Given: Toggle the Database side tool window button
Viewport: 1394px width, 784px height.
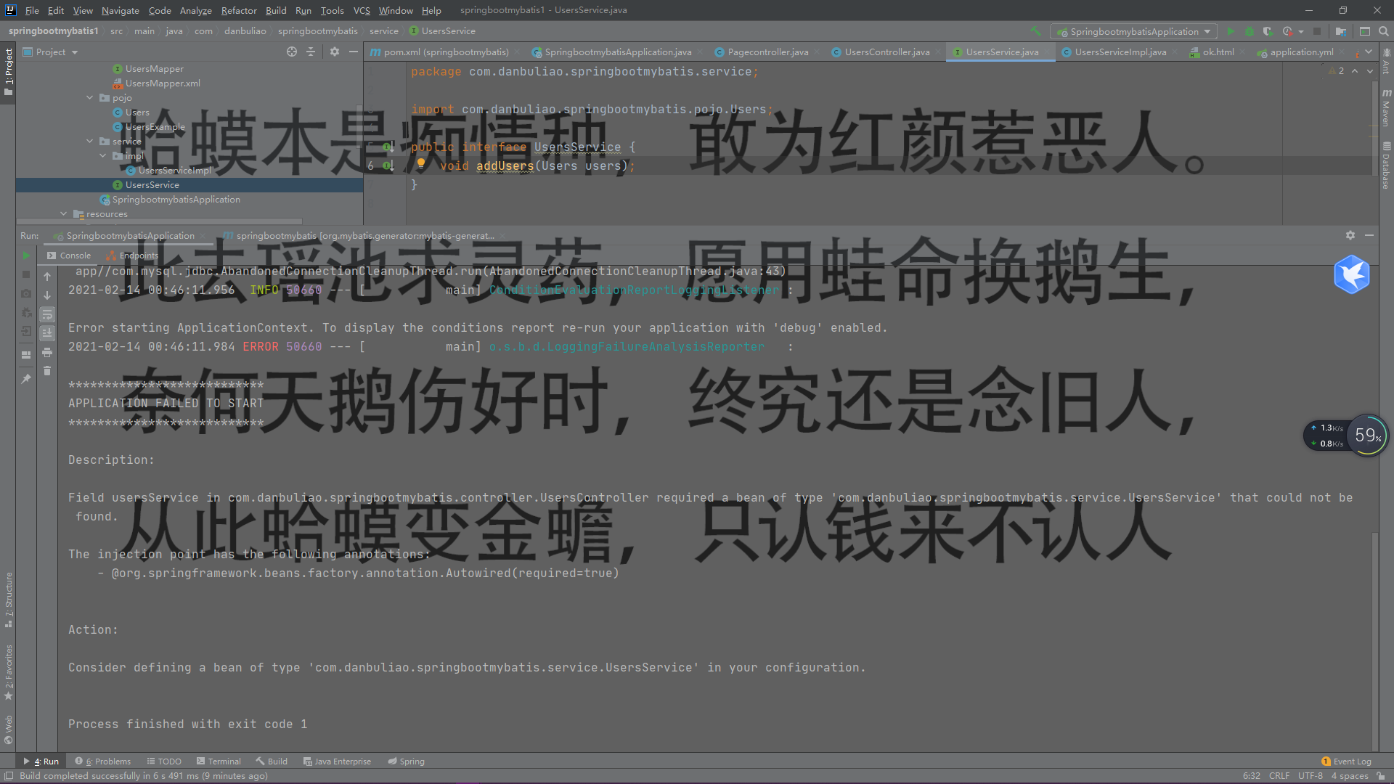Looking at the screenshot, I should point(1386,166).
